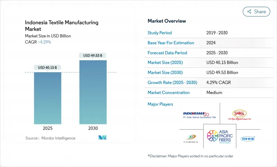Select the USD 40.15 B data label
This screenshot has height=167, width=277.
47,67
